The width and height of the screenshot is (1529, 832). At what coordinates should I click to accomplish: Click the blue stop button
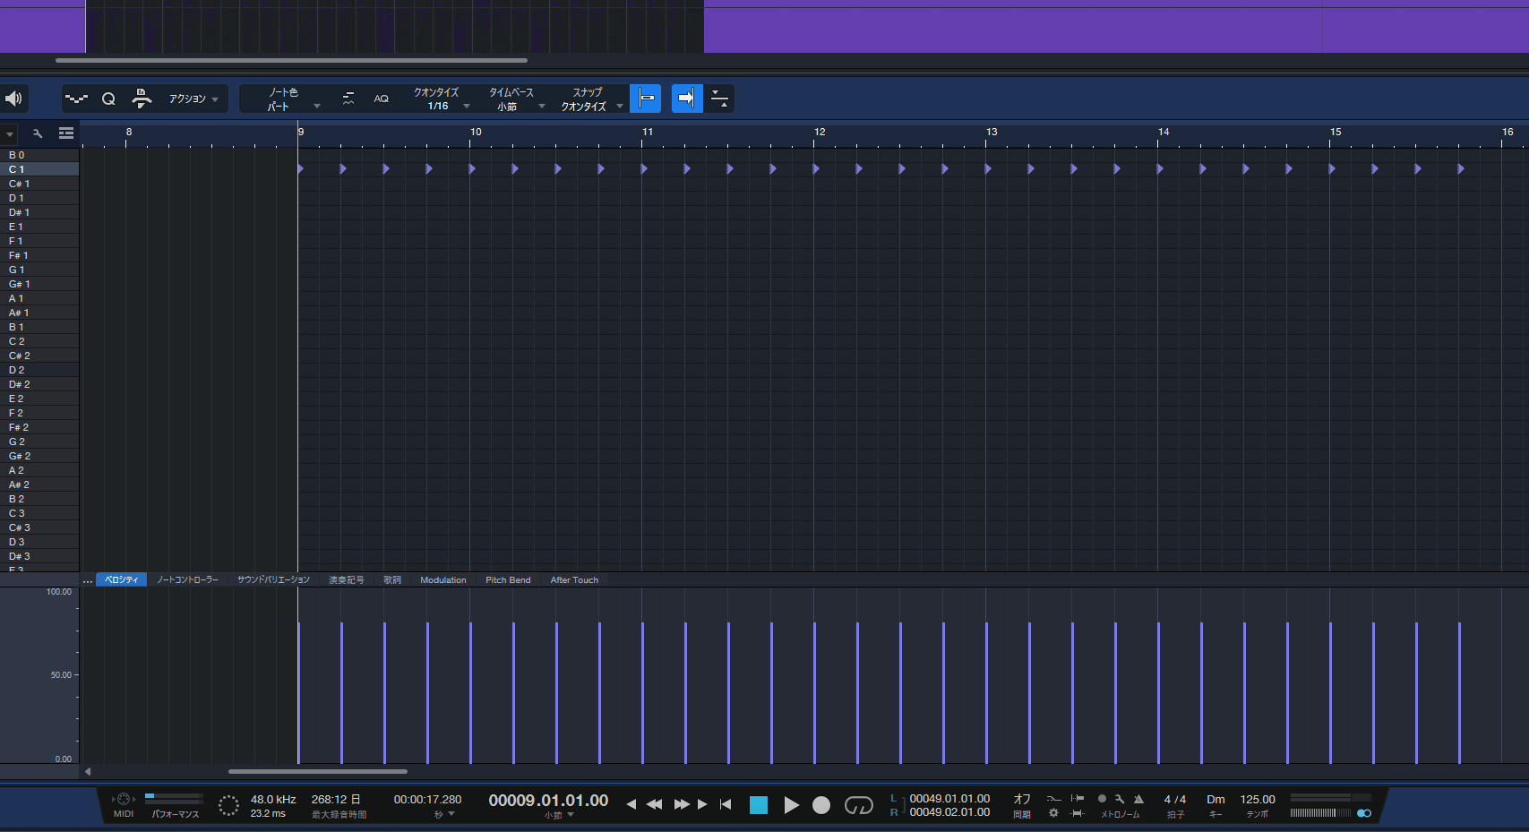(x=759, y=805)
